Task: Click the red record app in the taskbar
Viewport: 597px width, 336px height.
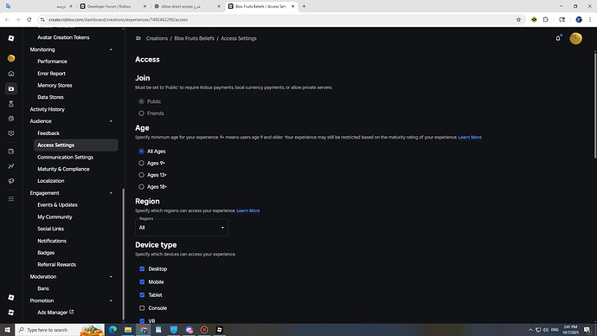Action: [204, 330]
